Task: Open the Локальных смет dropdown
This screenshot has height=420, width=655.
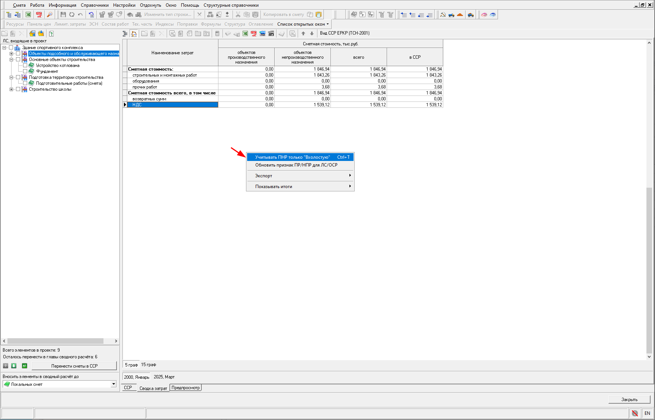Action: tap(114, 384)
